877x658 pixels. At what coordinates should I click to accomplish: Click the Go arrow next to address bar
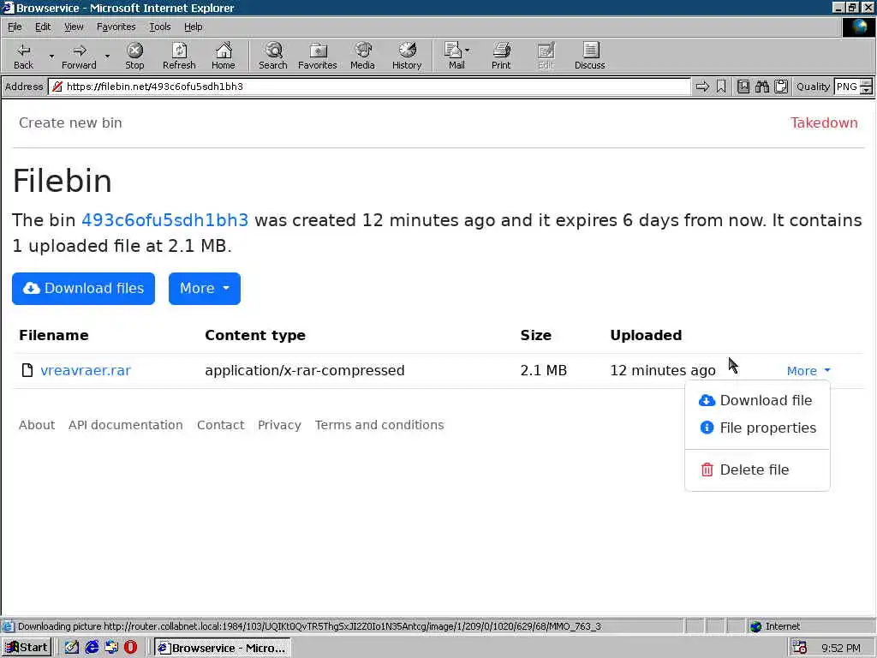click(x=702, y=87)
